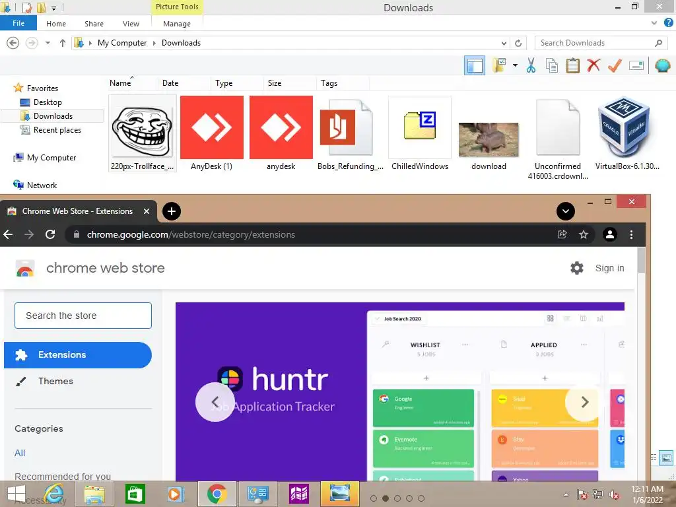The height and width of the screenshot is (507, 676).
Task: Select Recent places in navigation pane
Action: (x=57, y=130)
